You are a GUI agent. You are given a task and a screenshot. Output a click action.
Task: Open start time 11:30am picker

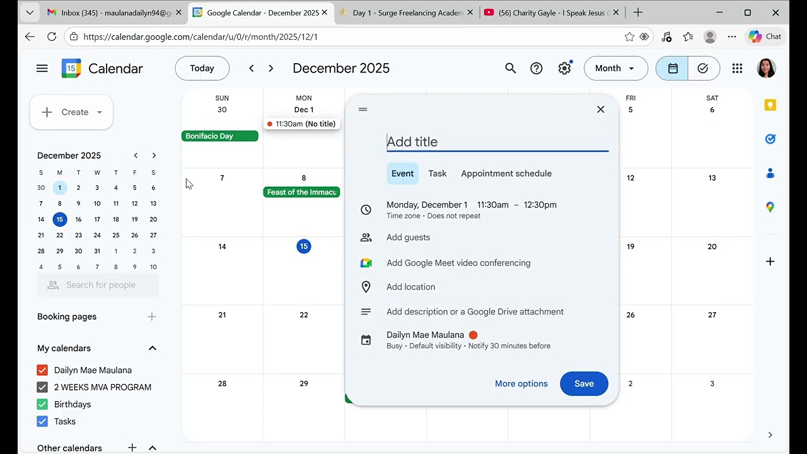(493, 205)
